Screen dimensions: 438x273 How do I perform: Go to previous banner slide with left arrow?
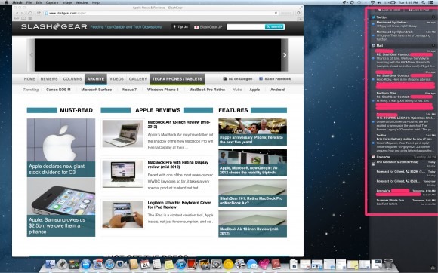tap(31, 55)
